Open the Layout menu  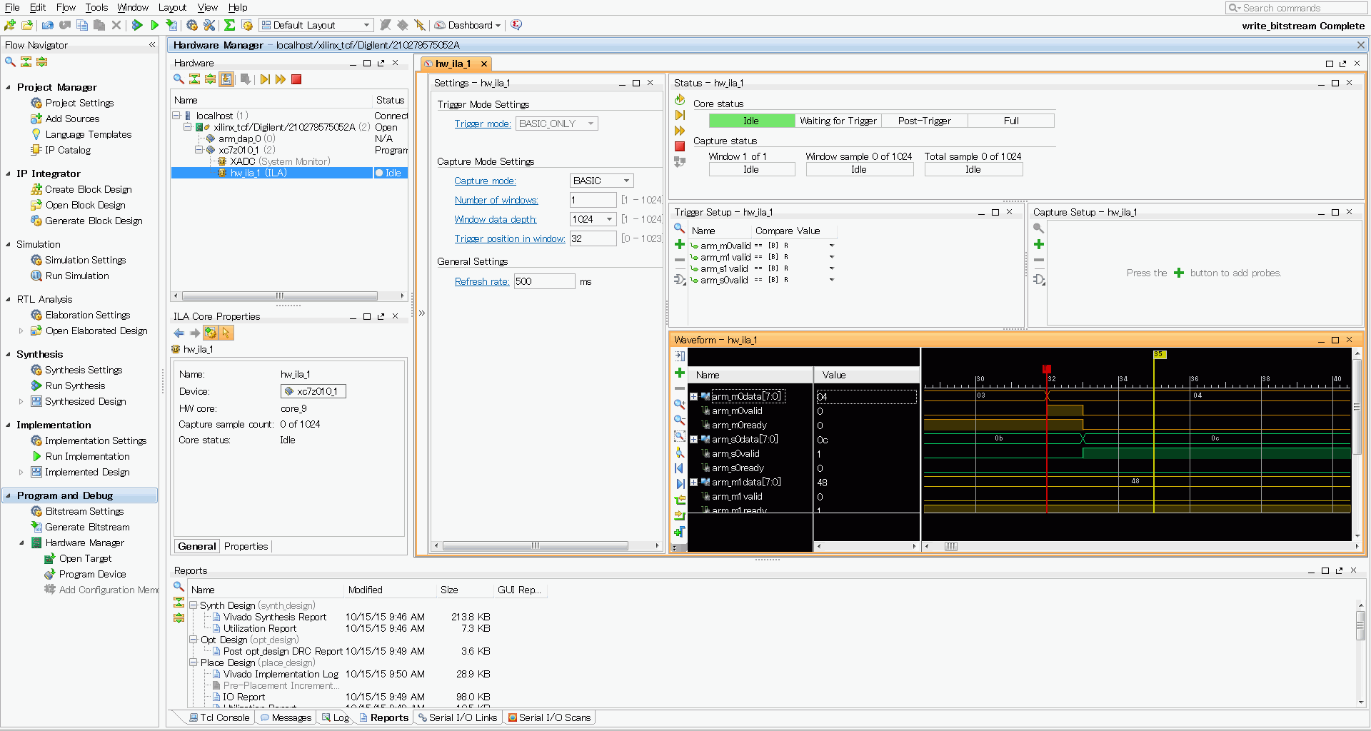172,7
